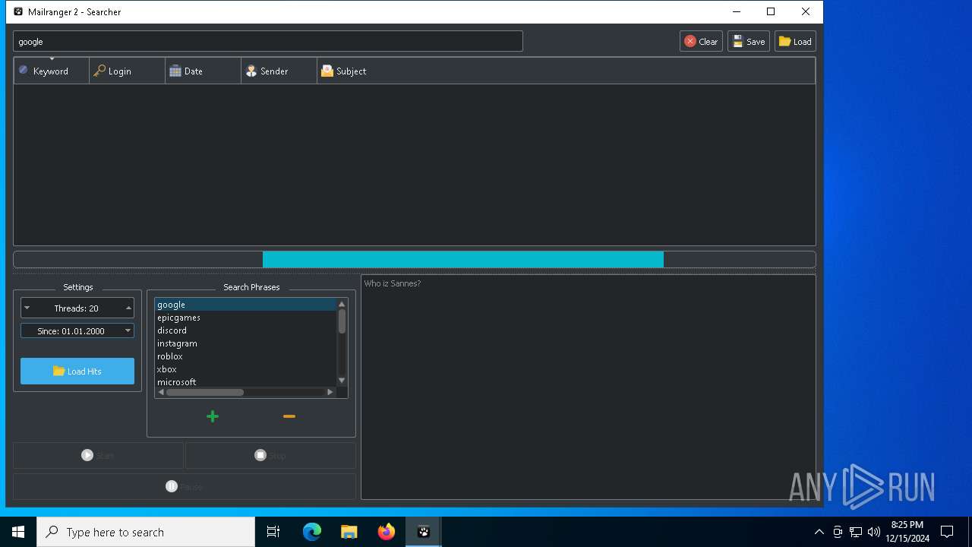Click the Clear button
Screen dimensions: 972x547
click(701, 42)
